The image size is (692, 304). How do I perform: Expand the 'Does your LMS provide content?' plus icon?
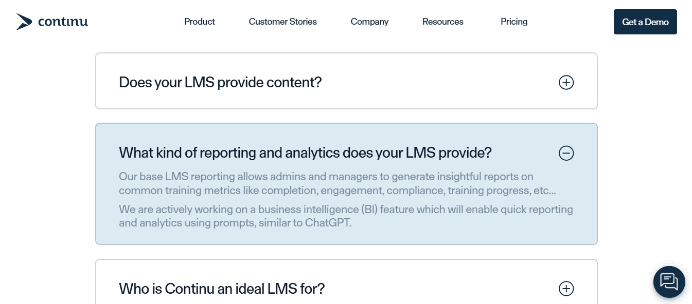point(566,82)
